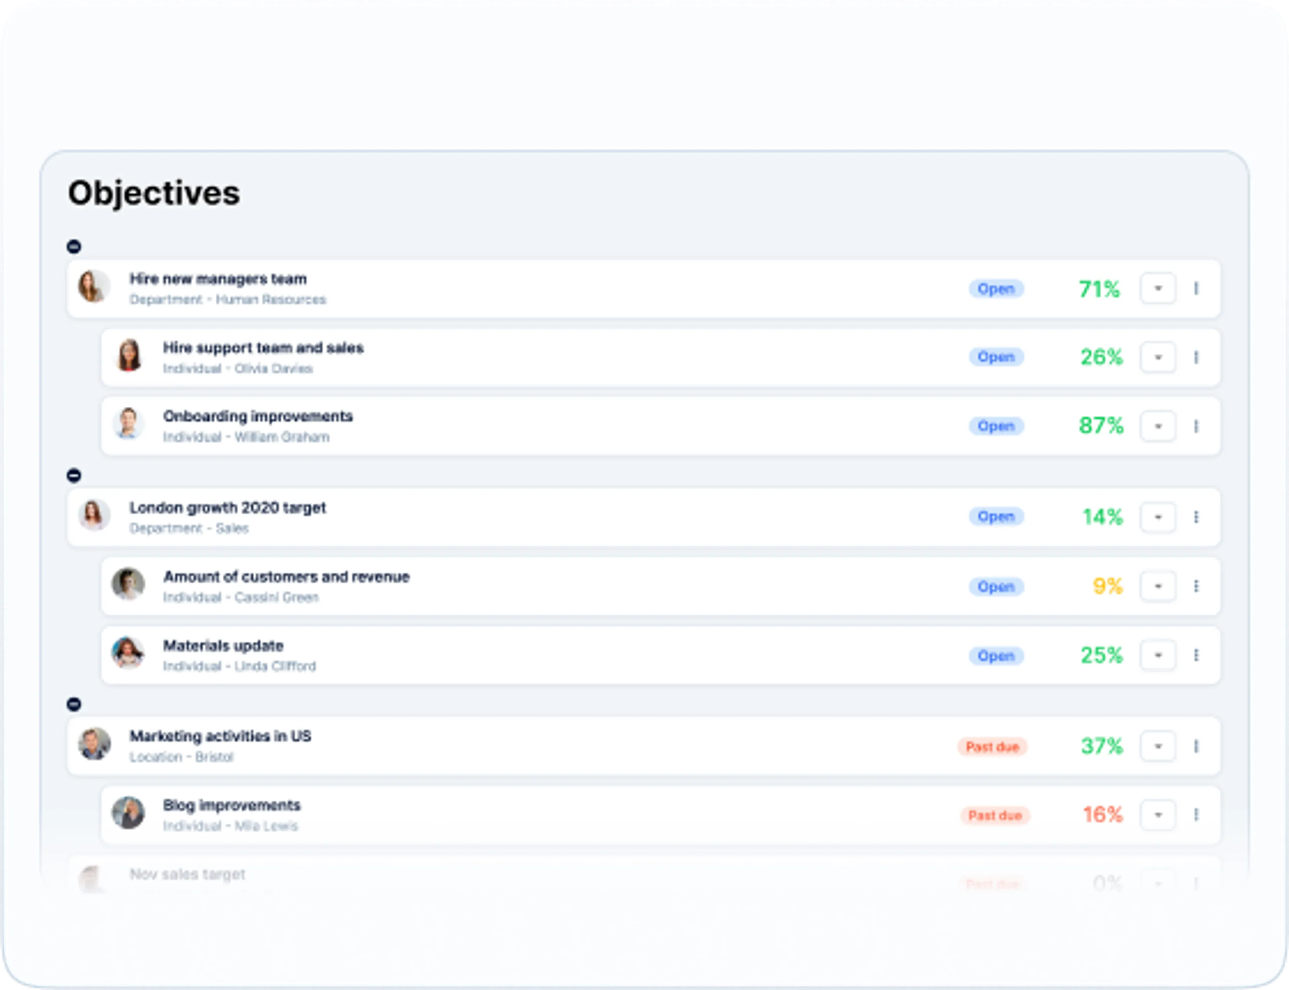
Task: Click the 87% progress on Onboarding improvements
Action: 1100,425
